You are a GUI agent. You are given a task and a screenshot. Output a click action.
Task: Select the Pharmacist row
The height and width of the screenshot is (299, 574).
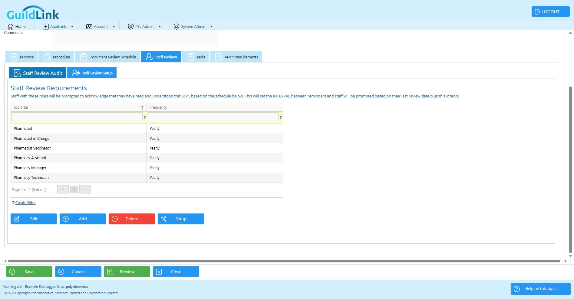coord(147,129)
